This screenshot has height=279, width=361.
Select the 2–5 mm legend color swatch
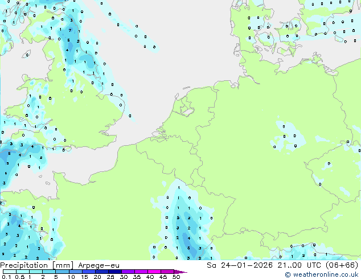[49, 272]
